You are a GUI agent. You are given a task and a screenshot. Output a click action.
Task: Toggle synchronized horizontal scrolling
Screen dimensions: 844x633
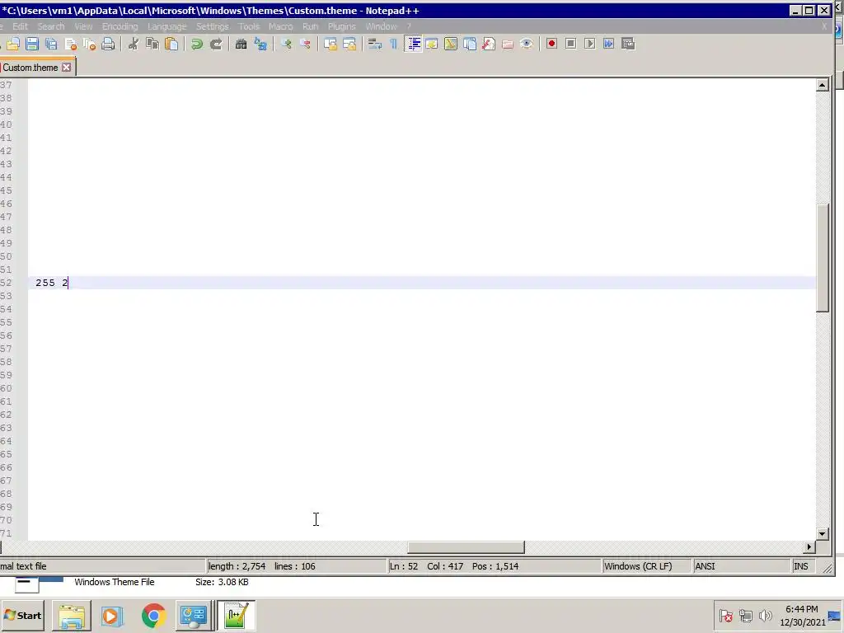coord(349,45)
